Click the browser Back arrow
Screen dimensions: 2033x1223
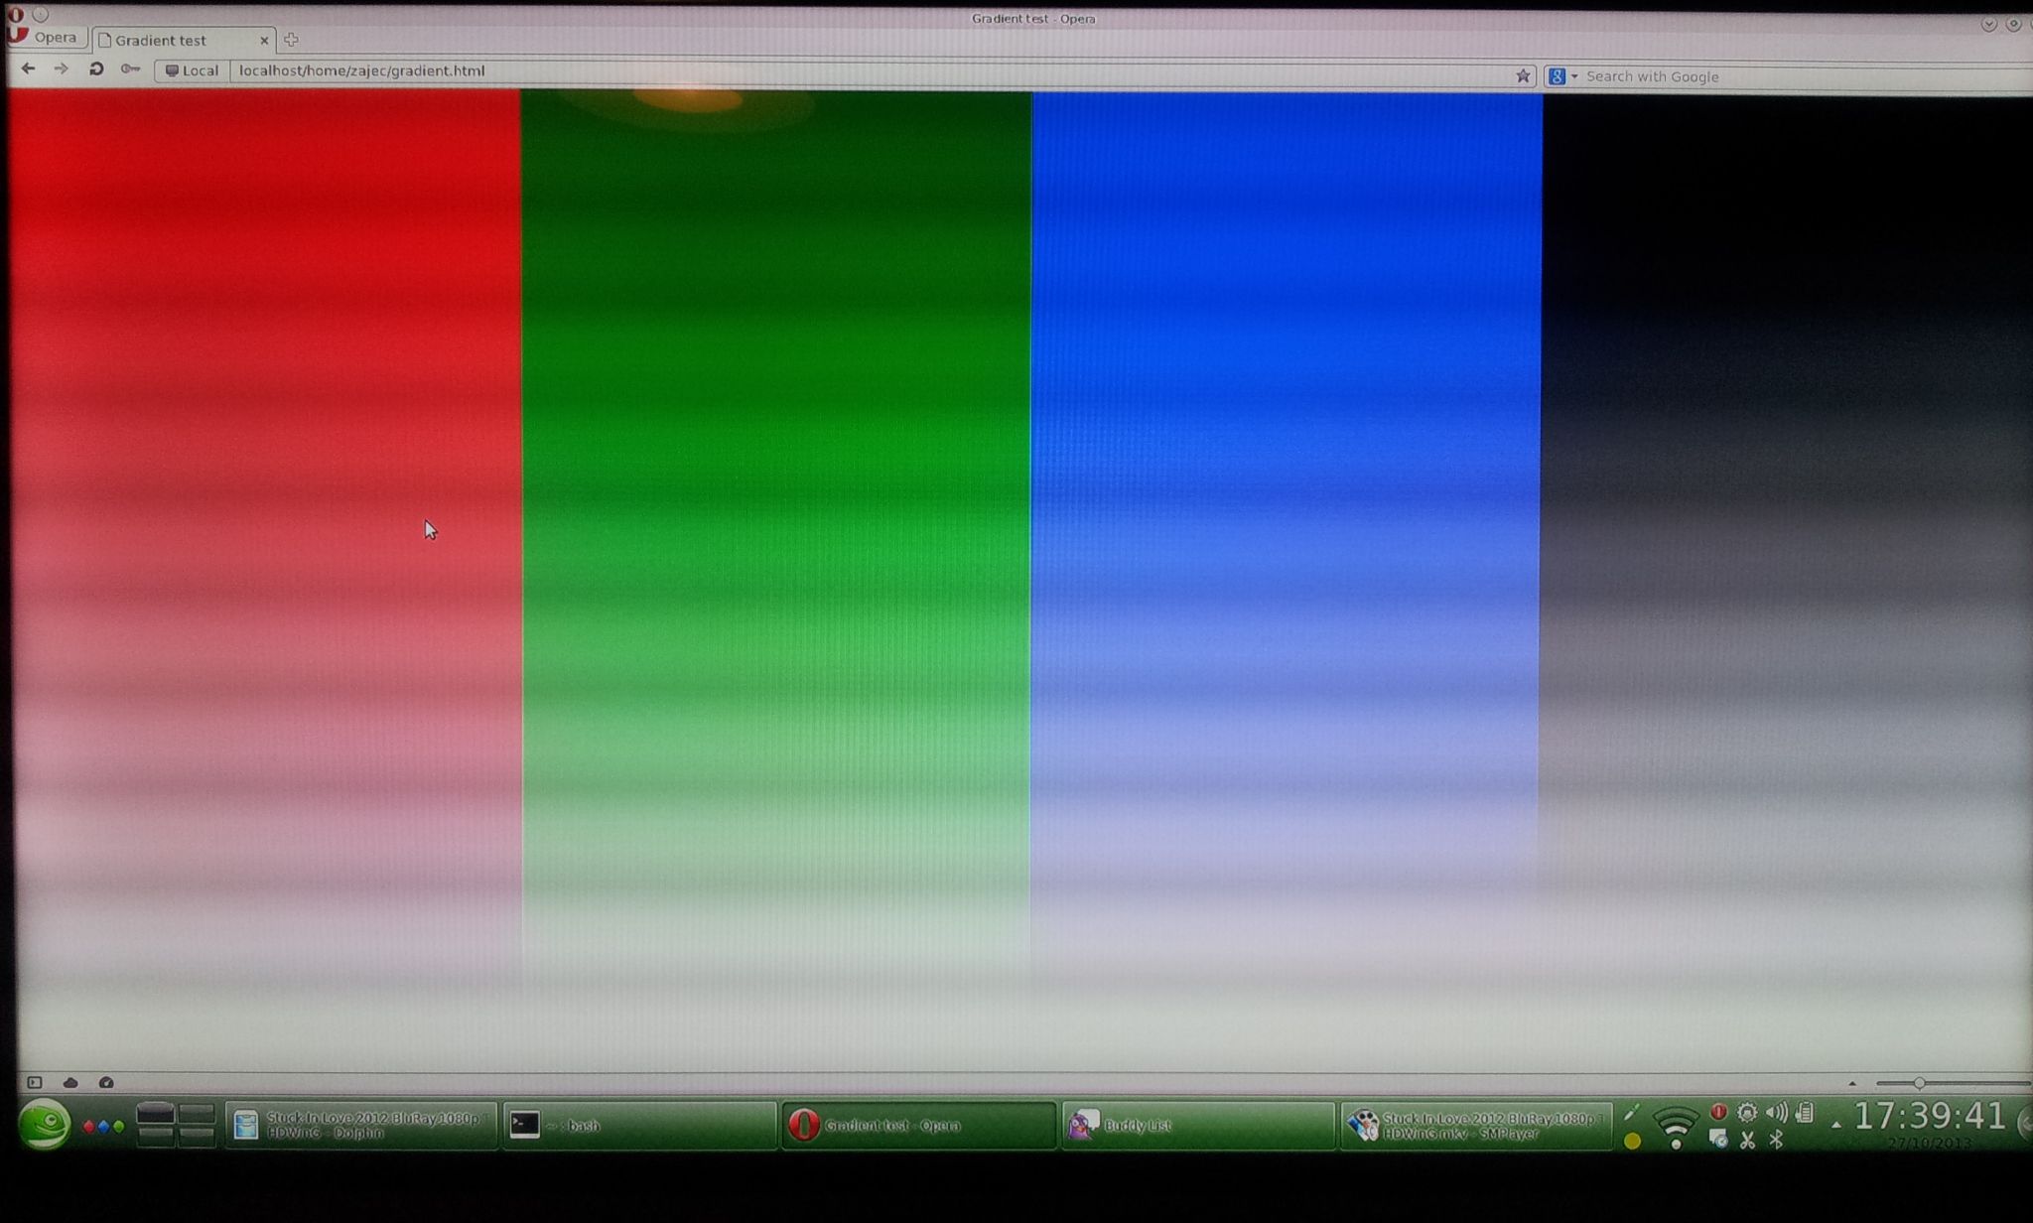point(28,68)
